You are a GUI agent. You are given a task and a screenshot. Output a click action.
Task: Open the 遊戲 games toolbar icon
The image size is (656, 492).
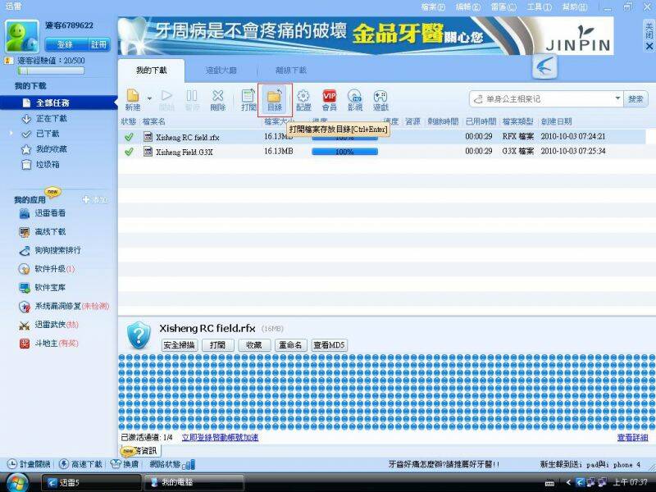pyautogui.click(x=380, y=100)
